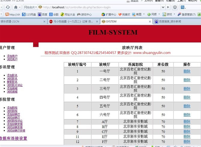Open 登录管家(7) login manager
This screenshot has width=201, height=147.
click(x=187, y=14)
